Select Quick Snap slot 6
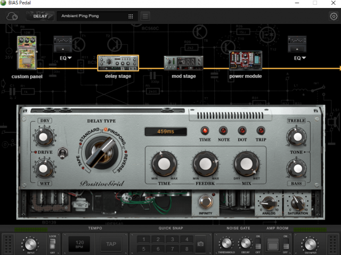The width and height of the screenshot is (341, 255). (x=158, y=249)
